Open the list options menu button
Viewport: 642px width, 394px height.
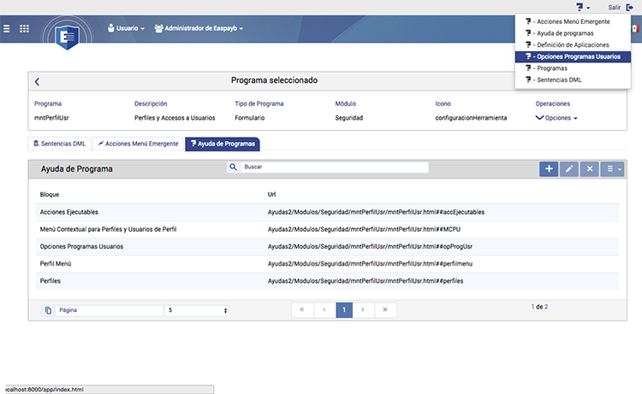(611, 169)
